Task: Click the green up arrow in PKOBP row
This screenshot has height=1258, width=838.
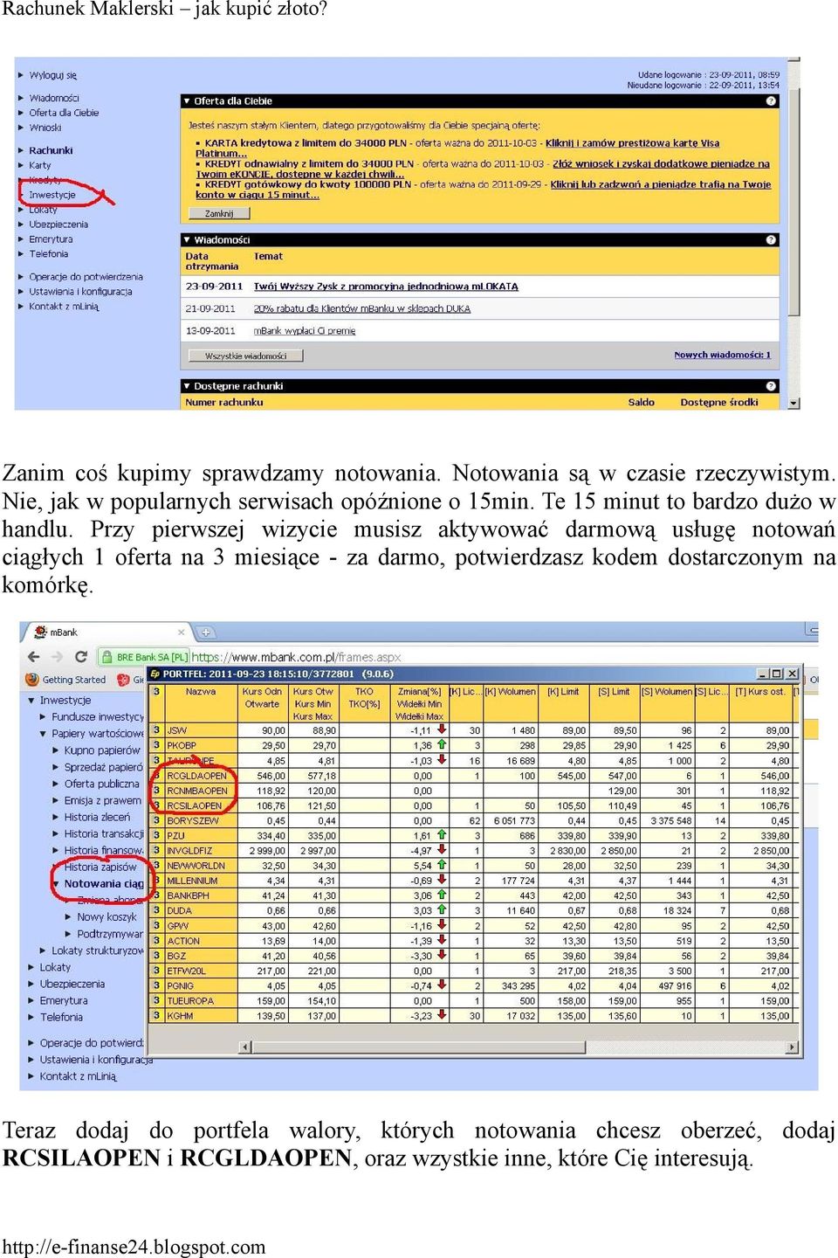Action: click(x=442, y=744)
